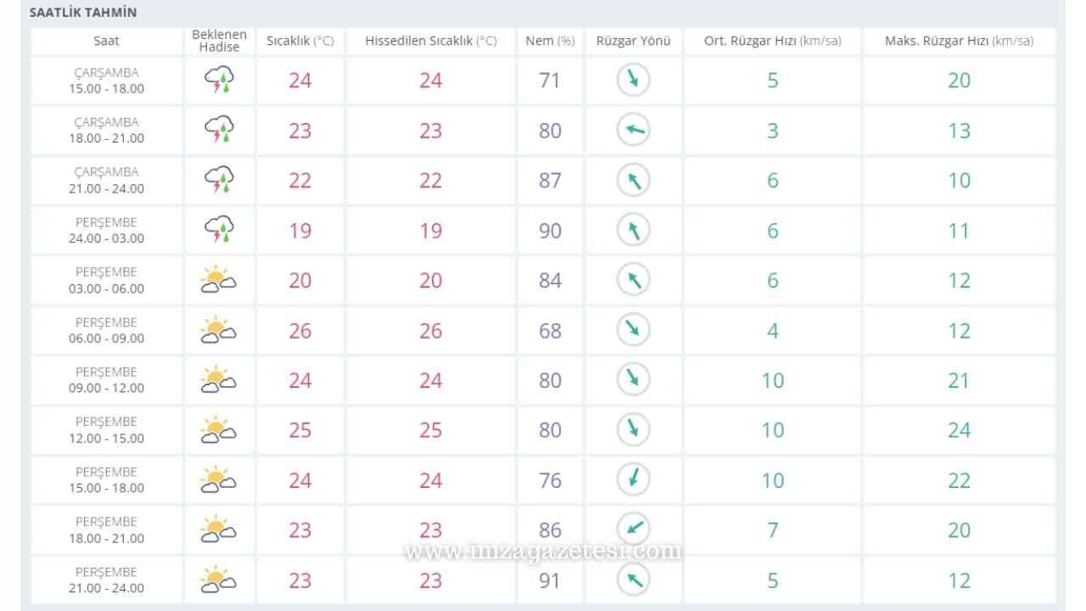This screenshot has height=611, width=1086.
Task: Open the www.imzagazetesi.com watermark link
Action: [543, 552]
